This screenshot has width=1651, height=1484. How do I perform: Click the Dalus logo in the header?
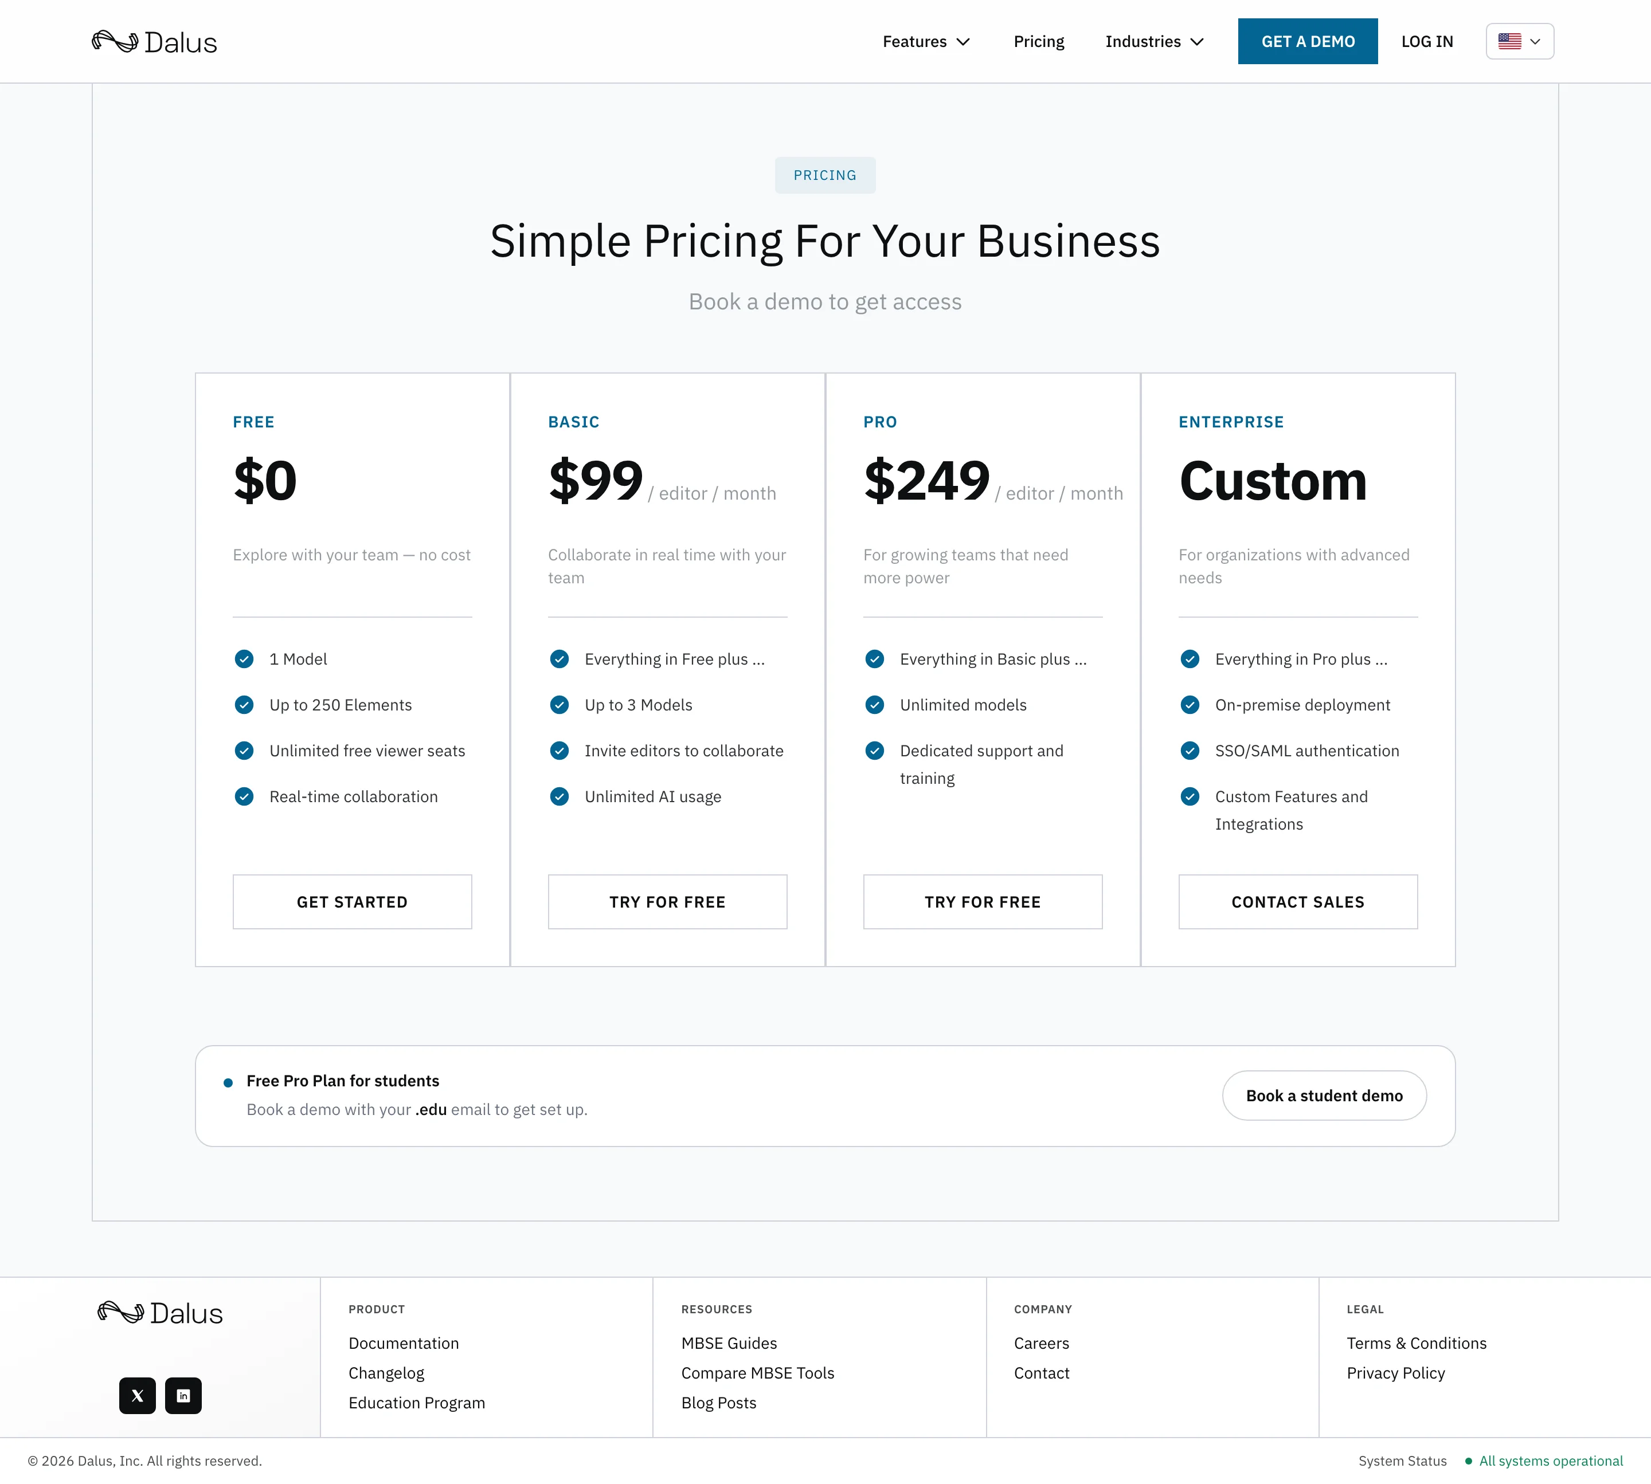[x=154, y=42]
